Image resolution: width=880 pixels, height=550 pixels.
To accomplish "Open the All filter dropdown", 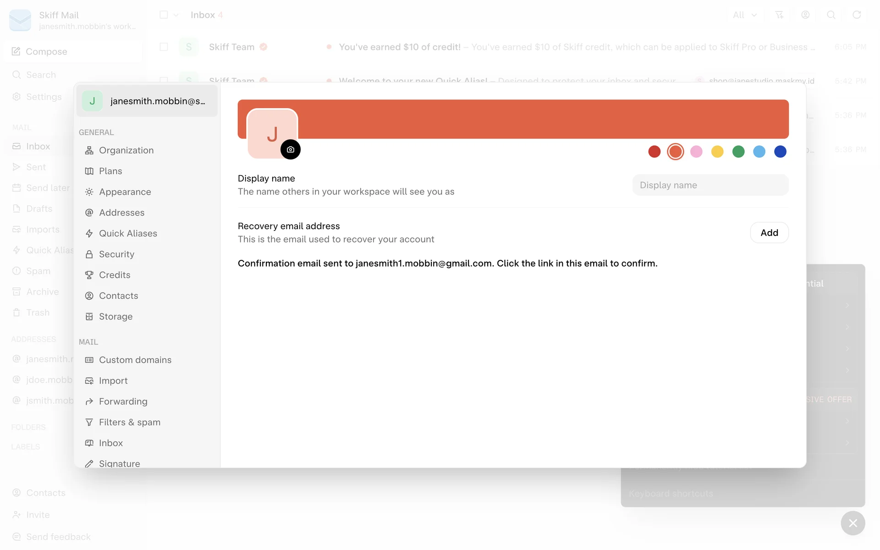I will pos(744,15).
